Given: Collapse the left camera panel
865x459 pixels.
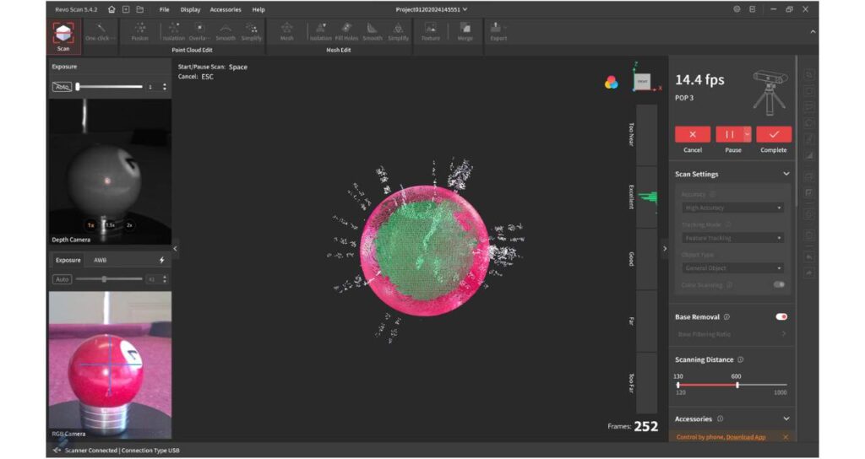Looking at the screenshot, I should (x=176, y=249).
